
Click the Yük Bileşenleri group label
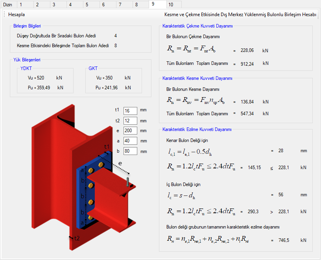(x=27, y=60)
